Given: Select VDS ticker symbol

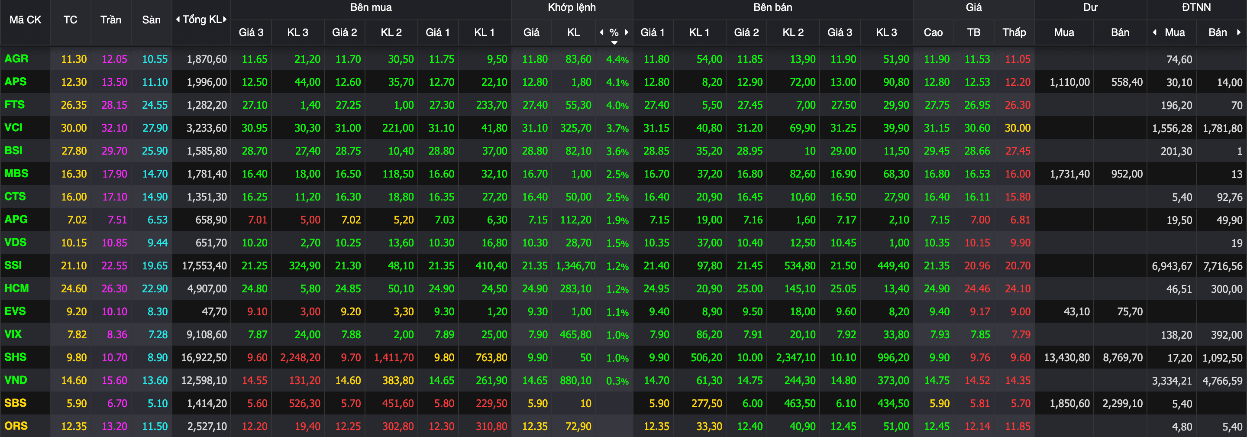Looking at the screenshot, I should 16,242.
